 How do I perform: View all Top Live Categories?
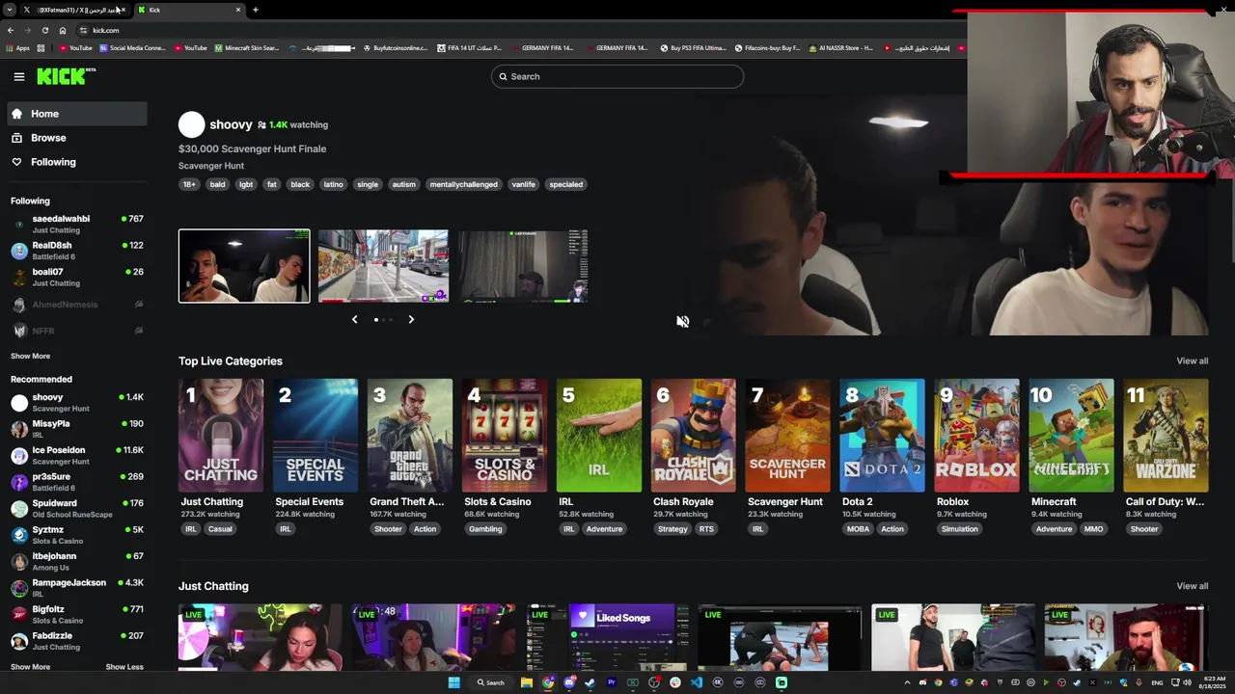1192,360
